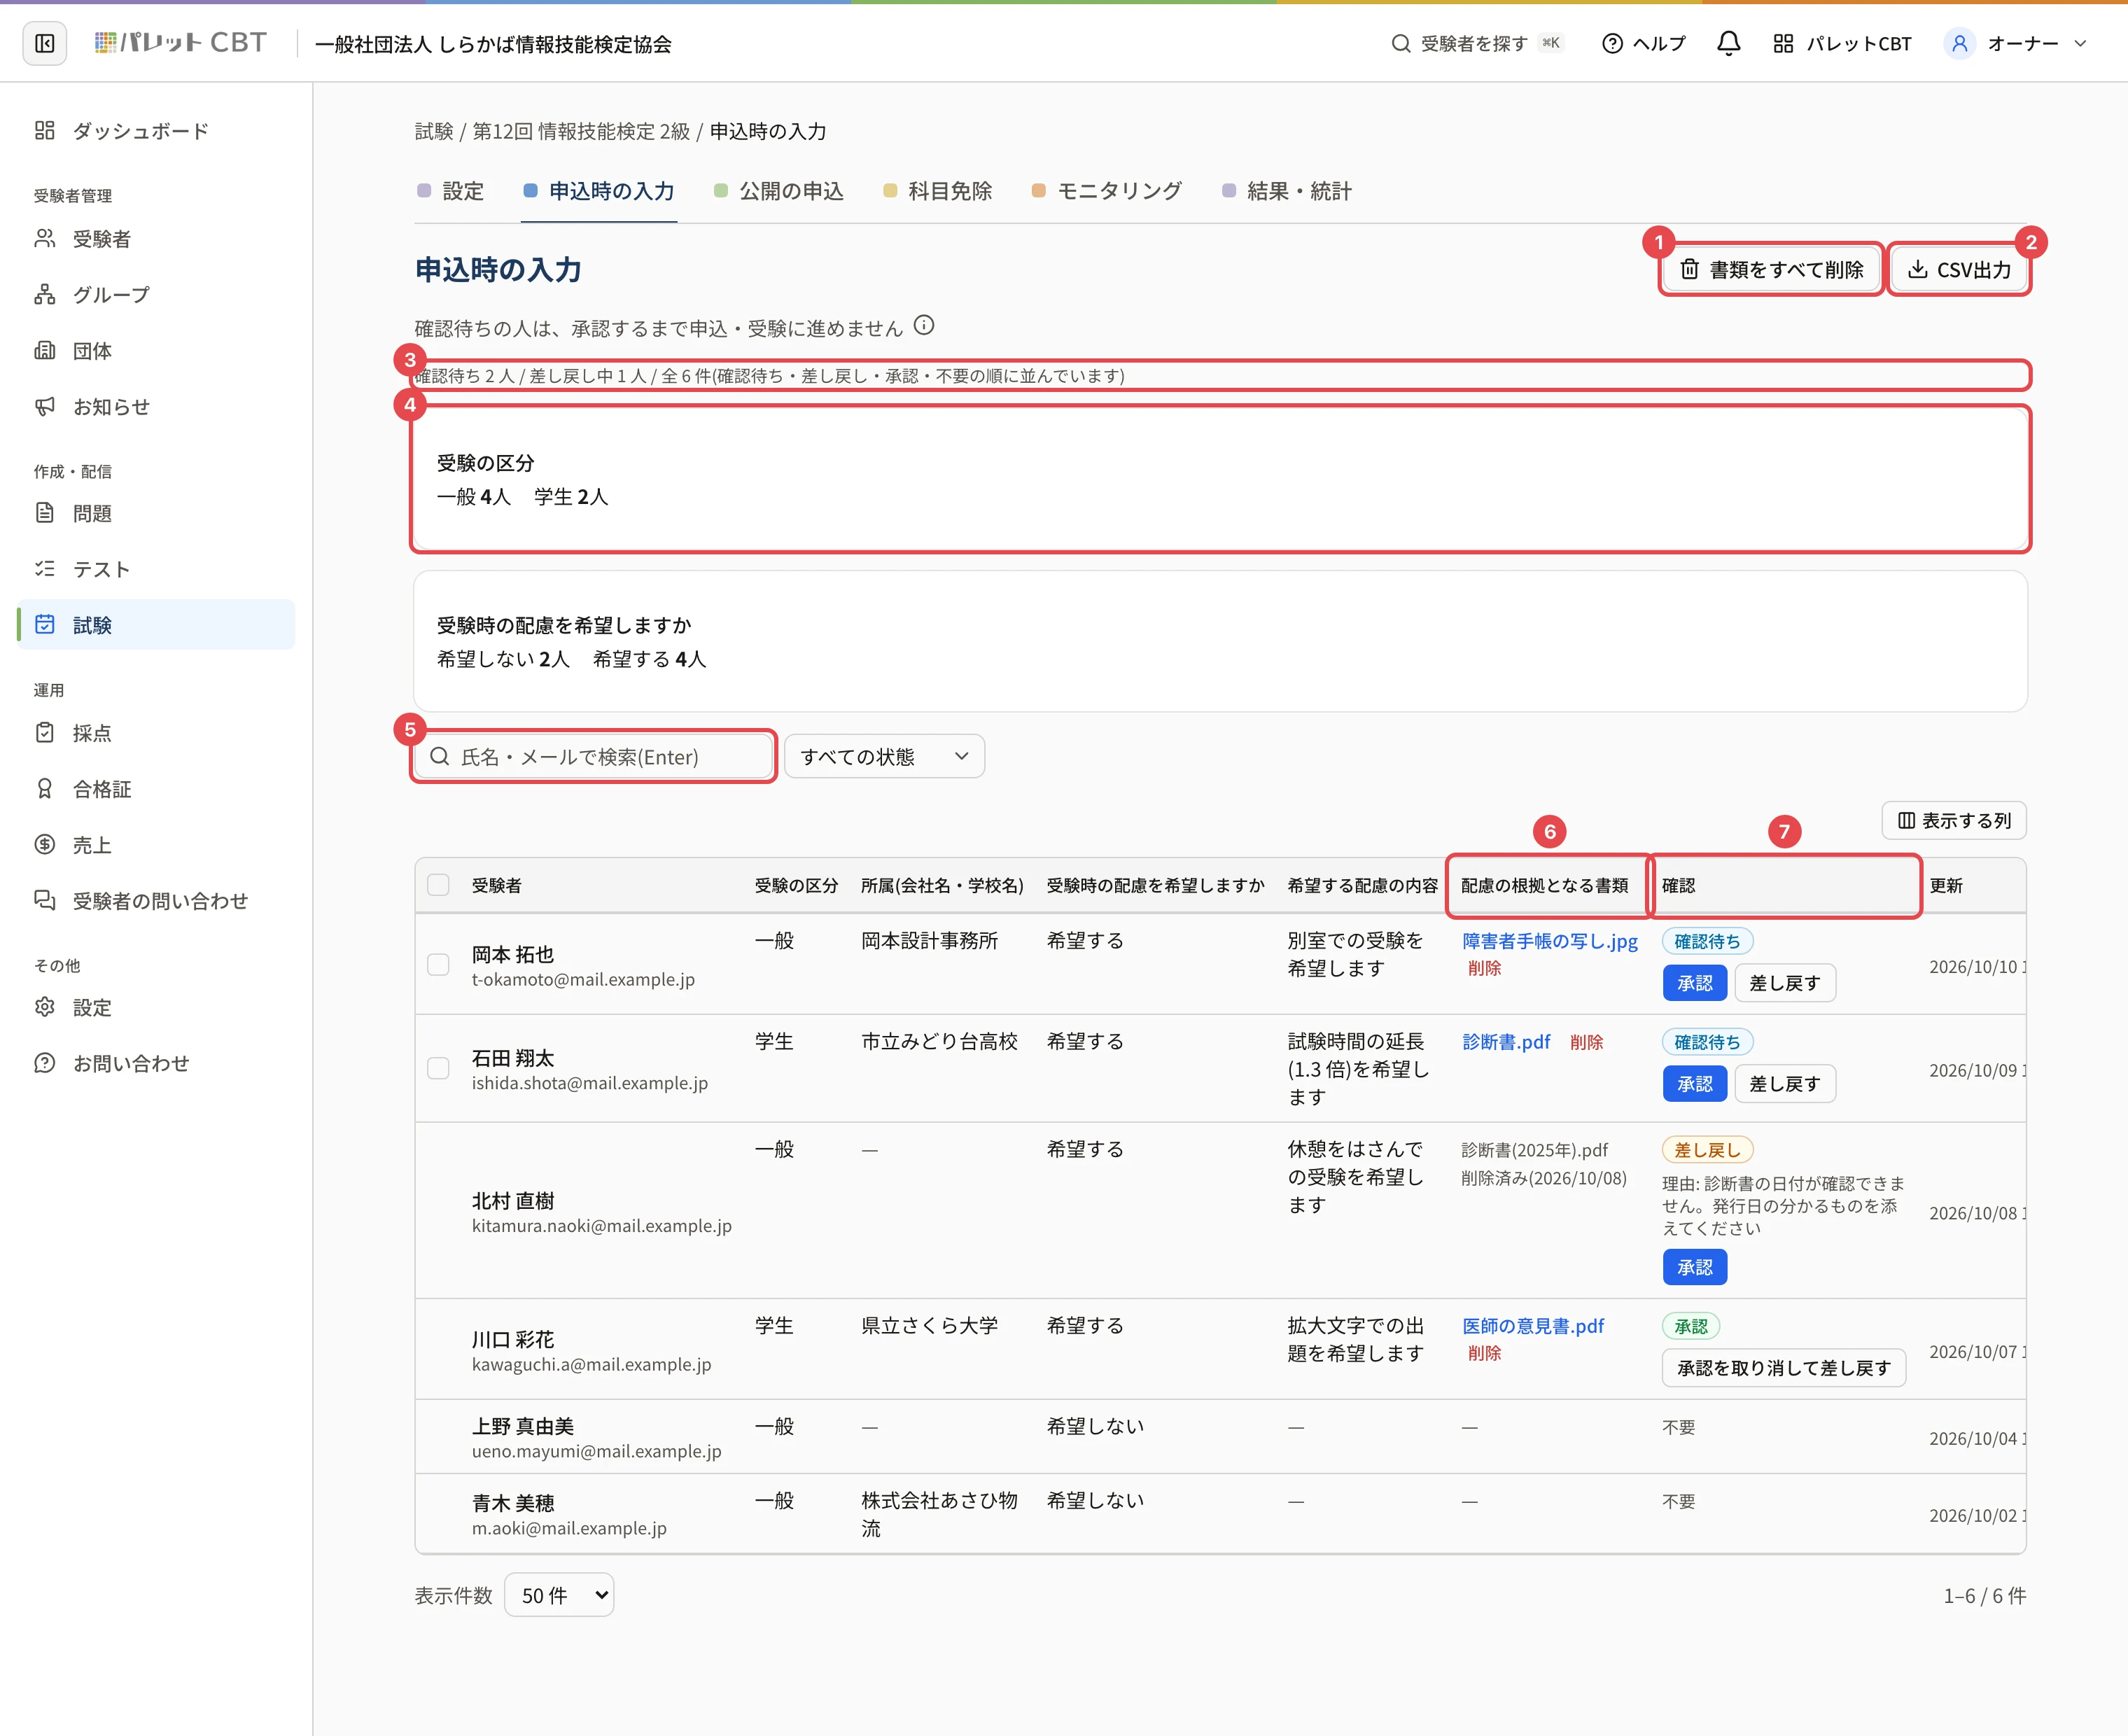This screenshot has height=1736, width=2128.
Task: Click 書類をすべて削除 button
Action: tap(1771, 269)
